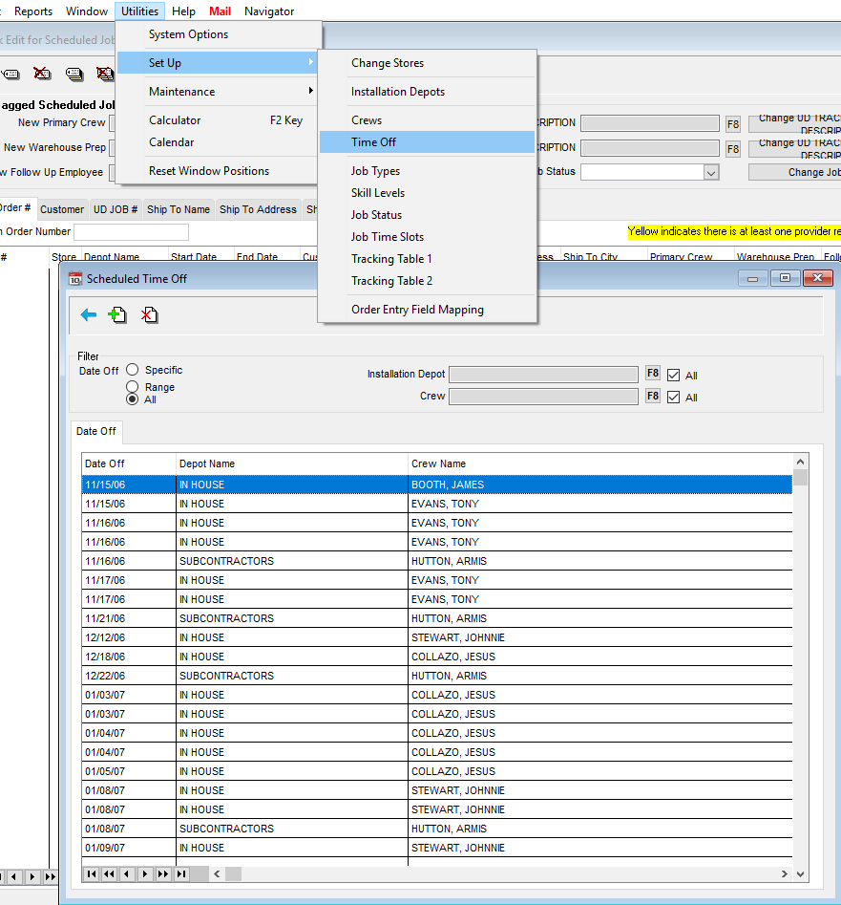Switch to the Customer tab

[x=61, y=208]
